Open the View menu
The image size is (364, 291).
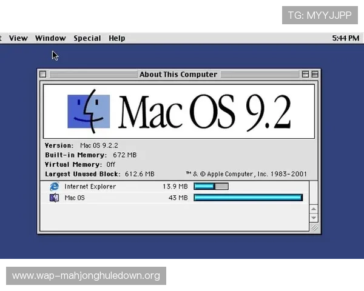pos(18,38)
